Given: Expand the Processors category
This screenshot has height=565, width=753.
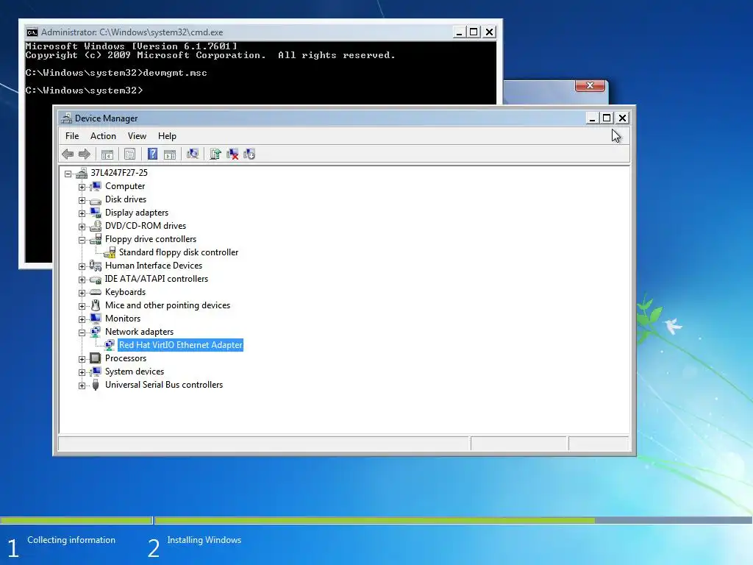Looking at the screenshot, I should tap(82, 359).
